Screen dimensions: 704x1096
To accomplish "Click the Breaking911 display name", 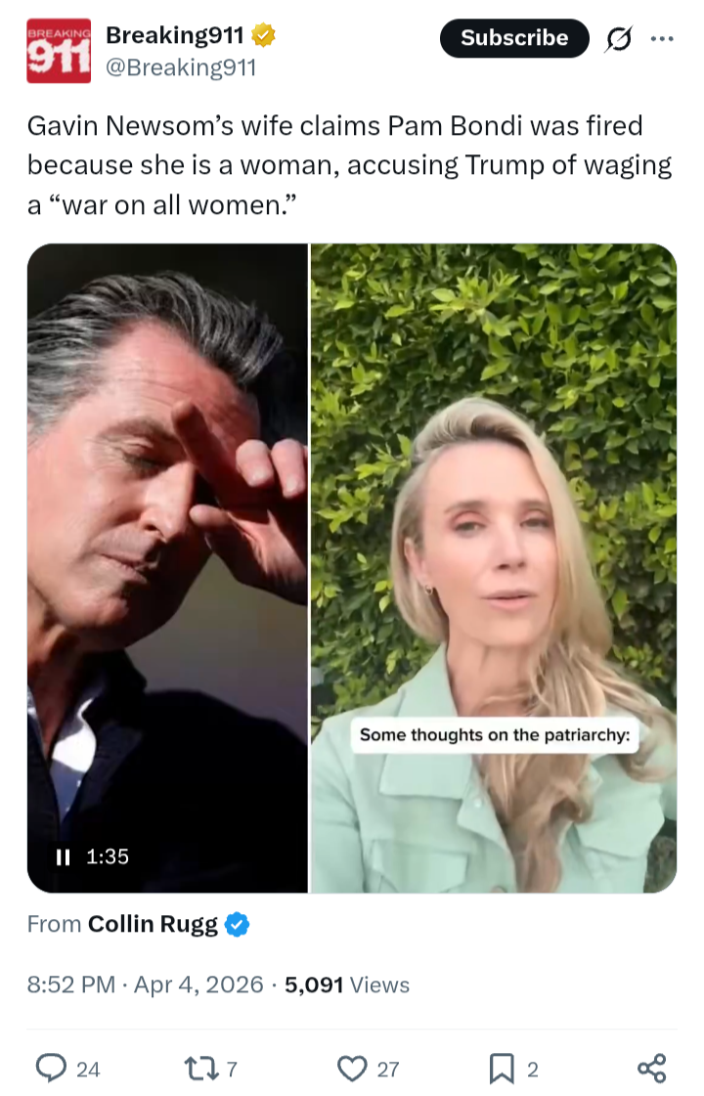I will pos(175,34).
